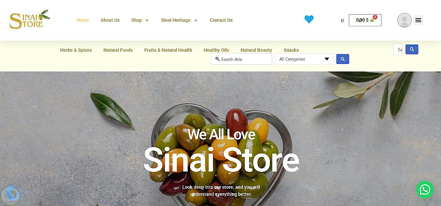Browse the Herbs & Spices category

point(76,50)
